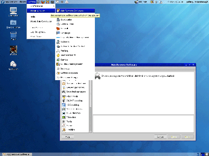Select XFCE desktop package group

pyautogui.click(x=76, y=113)
